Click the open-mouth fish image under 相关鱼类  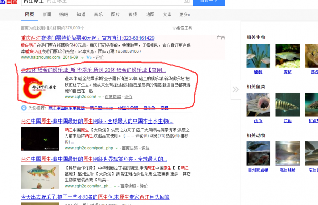click(x=259, y=105)
